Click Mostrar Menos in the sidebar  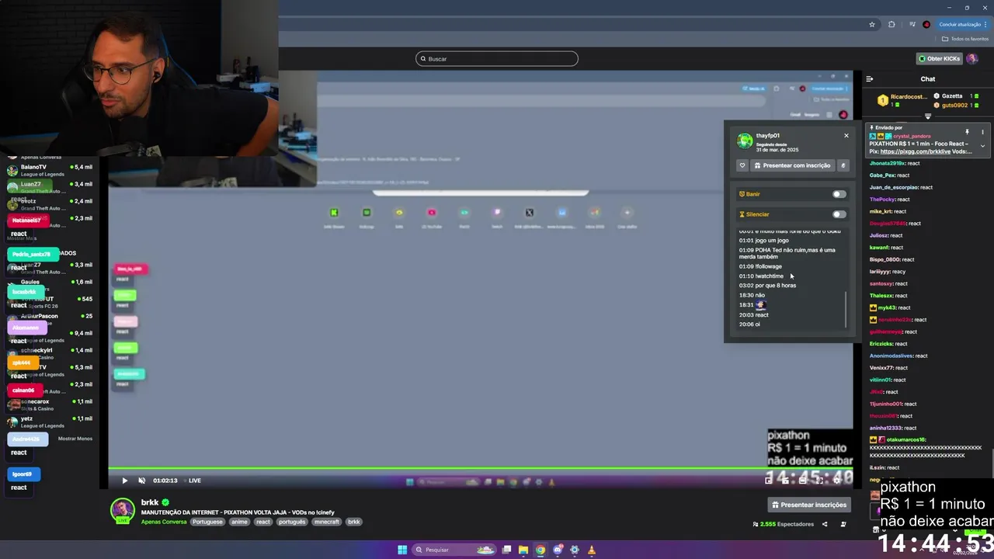75,439
